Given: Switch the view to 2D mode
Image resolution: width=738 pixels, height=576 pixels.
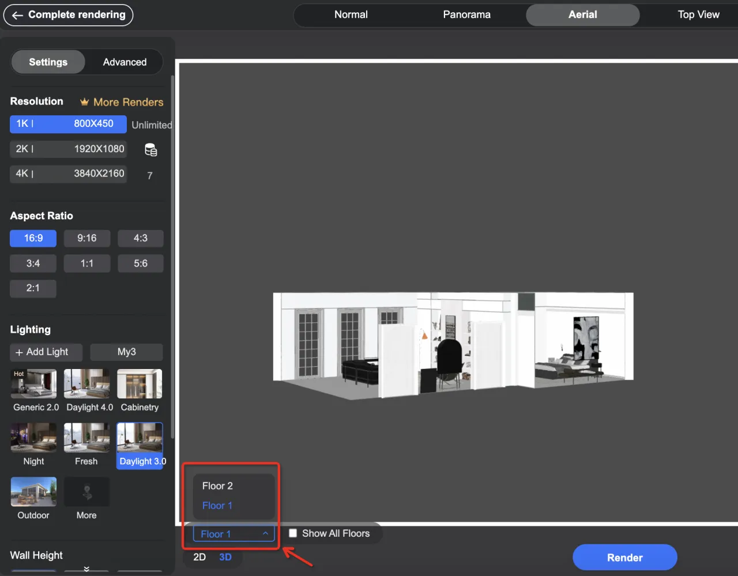Looking at the screenshot, I should tap(199, 557).
